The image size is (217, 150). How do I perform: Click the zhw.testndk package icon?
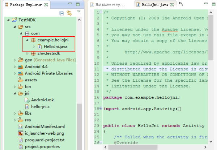tap(33, 53)
